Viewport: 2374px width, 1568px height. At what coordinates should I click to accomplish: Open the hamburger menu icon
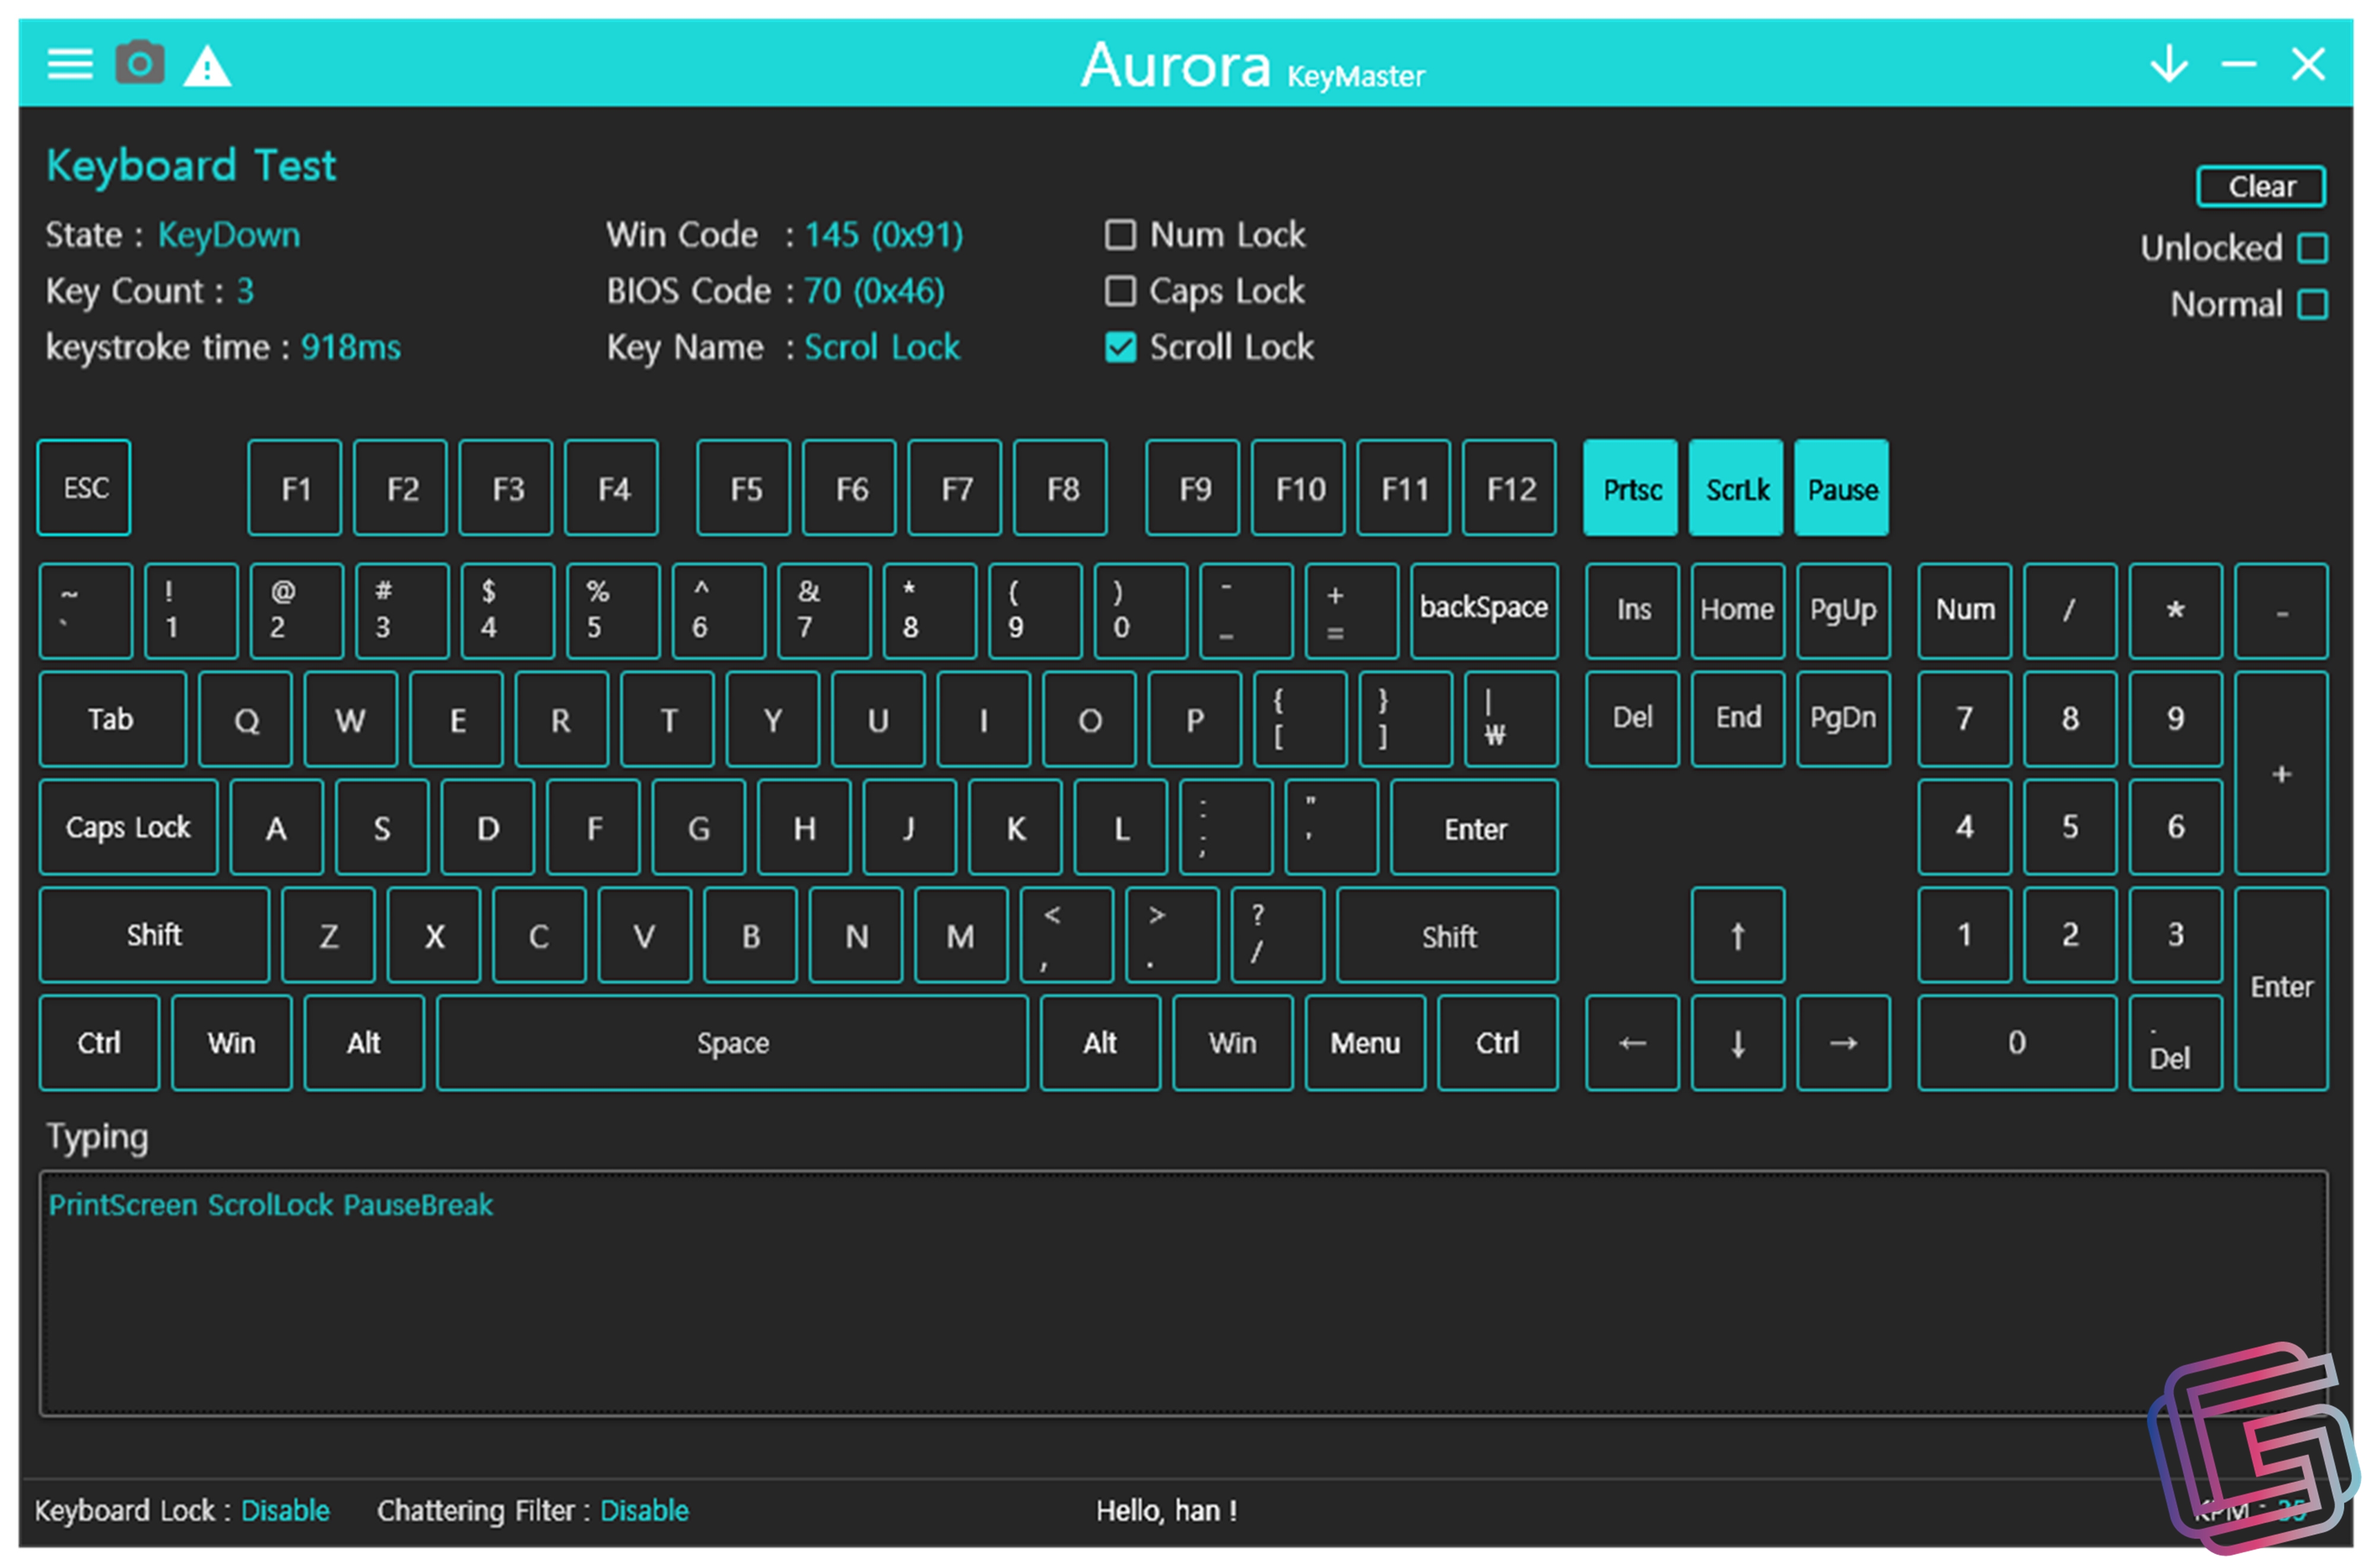pyautogui.click(x=70, y=65)
